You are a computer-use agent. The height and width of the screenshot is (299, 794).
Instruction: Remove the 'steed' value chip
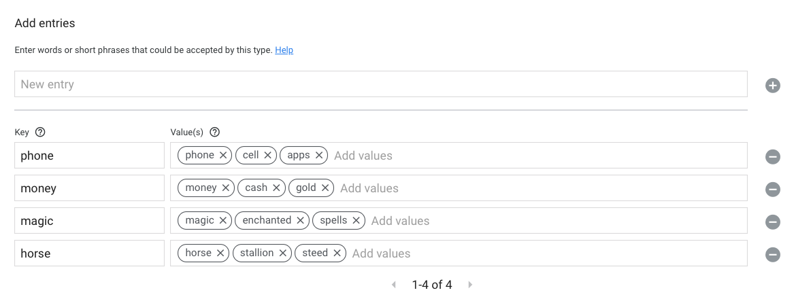tap(337, 253)
